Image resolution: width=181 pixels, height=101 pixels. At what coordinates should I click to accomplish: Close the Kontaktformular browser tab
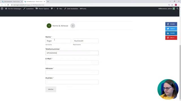pyautogui.click(x=44, y=2)
